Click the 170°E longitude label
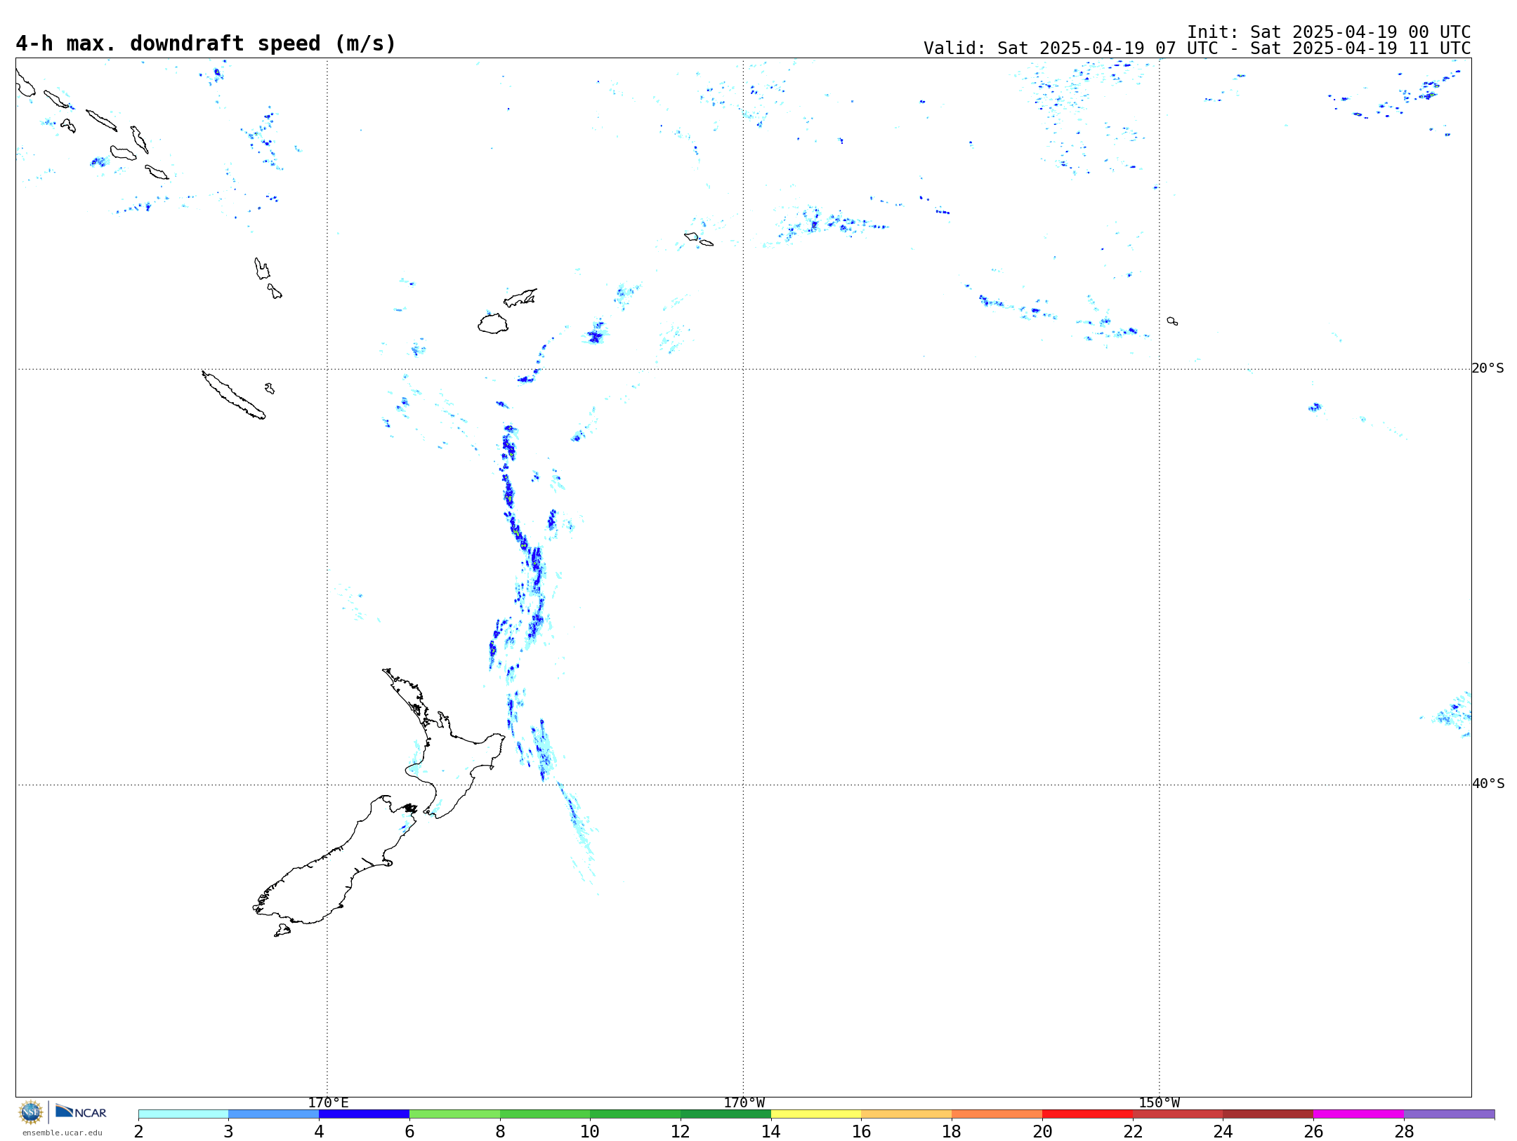Screen dimensions: 1517x1141 coord(328,1102)
